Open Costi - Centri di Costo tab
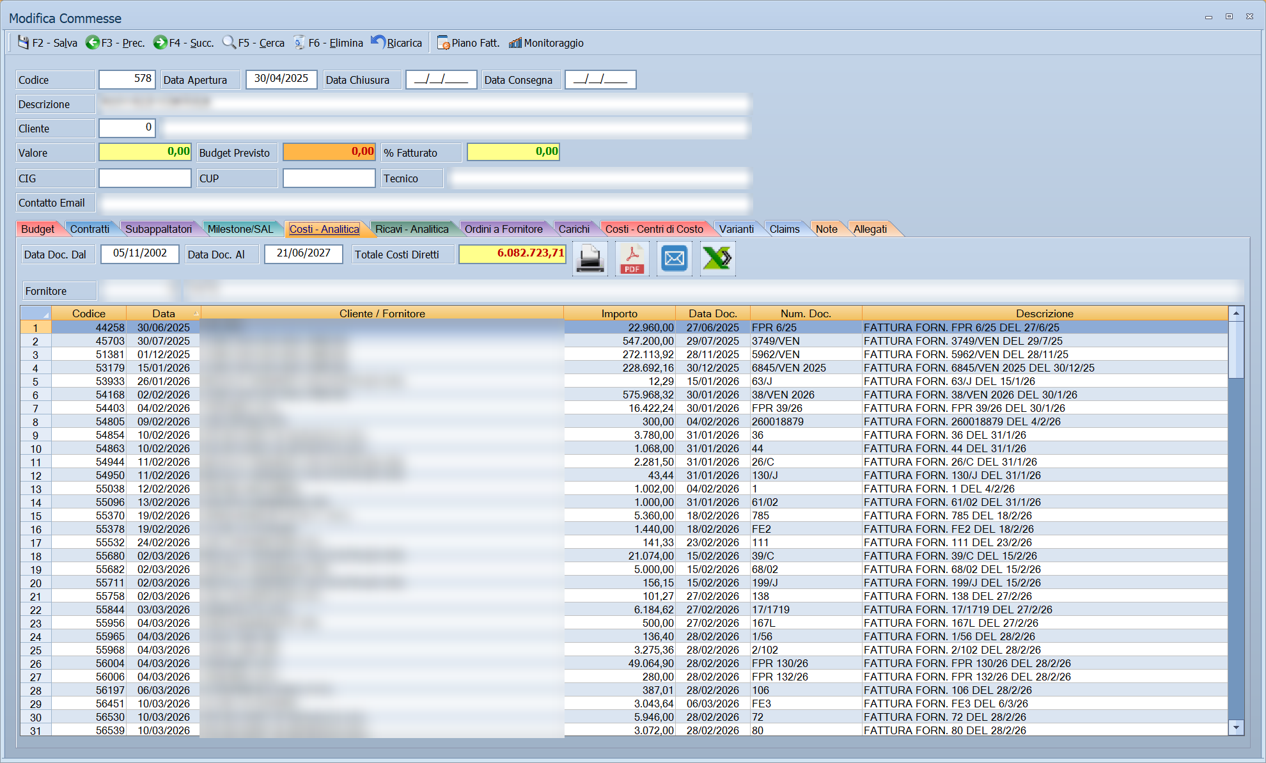 [x=654, y=229]
